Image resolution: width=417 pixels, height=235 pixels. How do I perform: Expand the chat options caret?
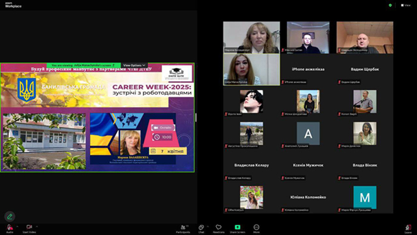(208, 227)
